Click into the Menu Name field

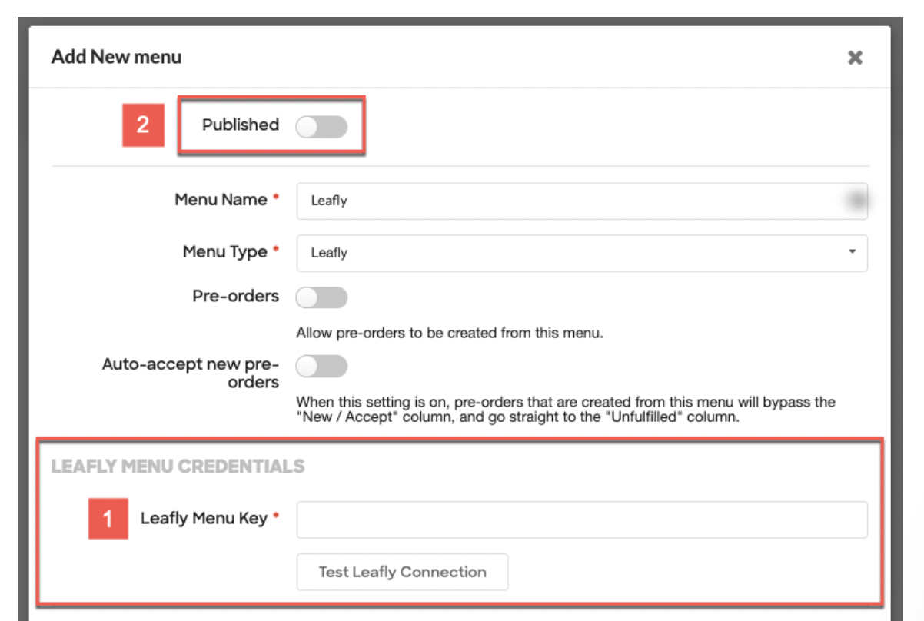[x=582, y=201]
